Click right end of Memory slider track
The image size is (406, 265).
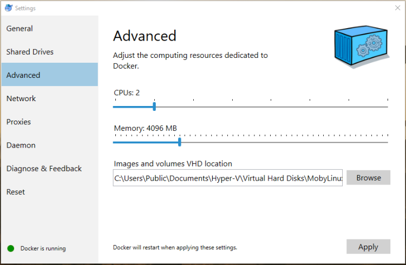[x=387, y=142]
